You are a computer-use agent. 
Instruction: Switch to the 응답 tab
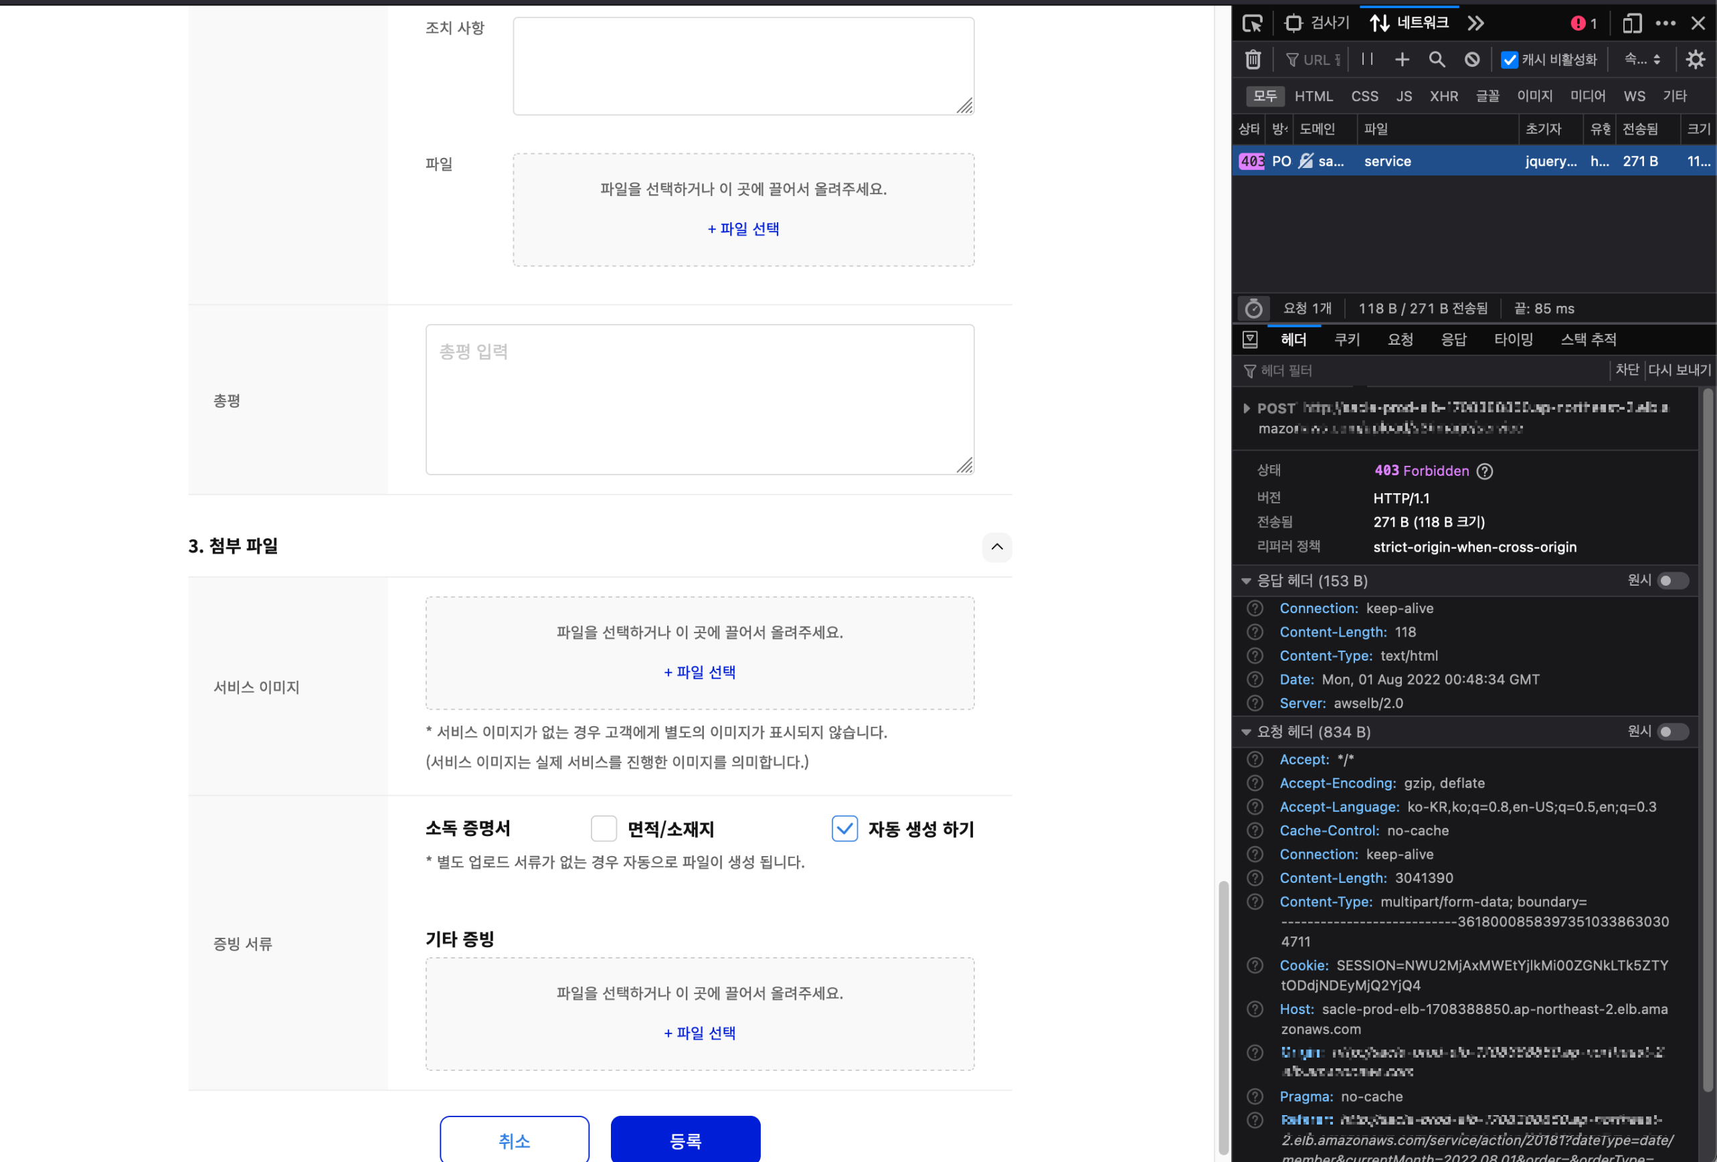[x=1453, y=340]
